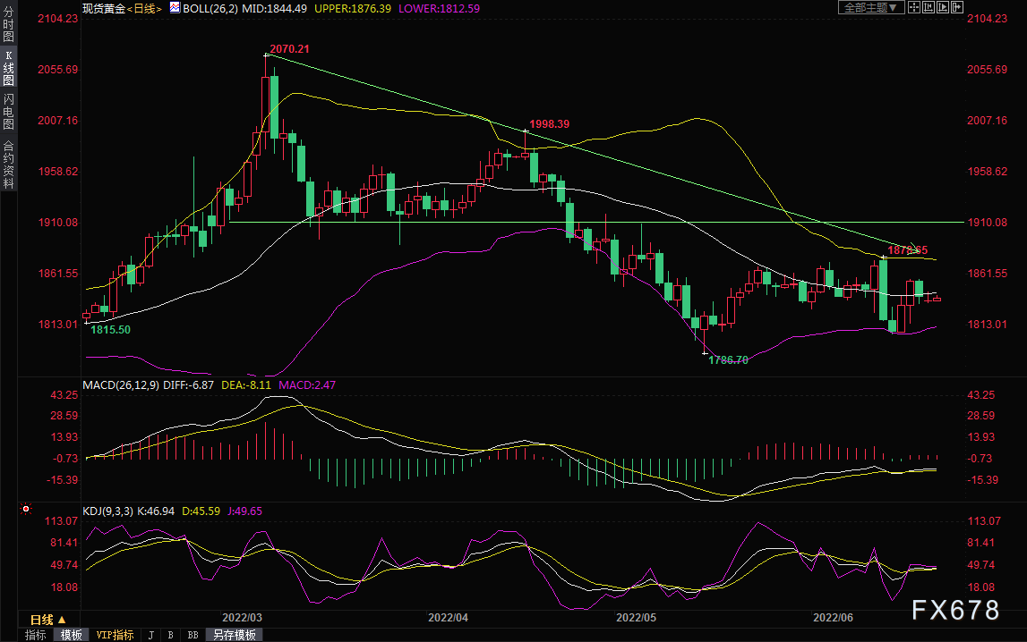Switch to the 指标 bottom tab
1027x642 pixels.
[36, 635]
